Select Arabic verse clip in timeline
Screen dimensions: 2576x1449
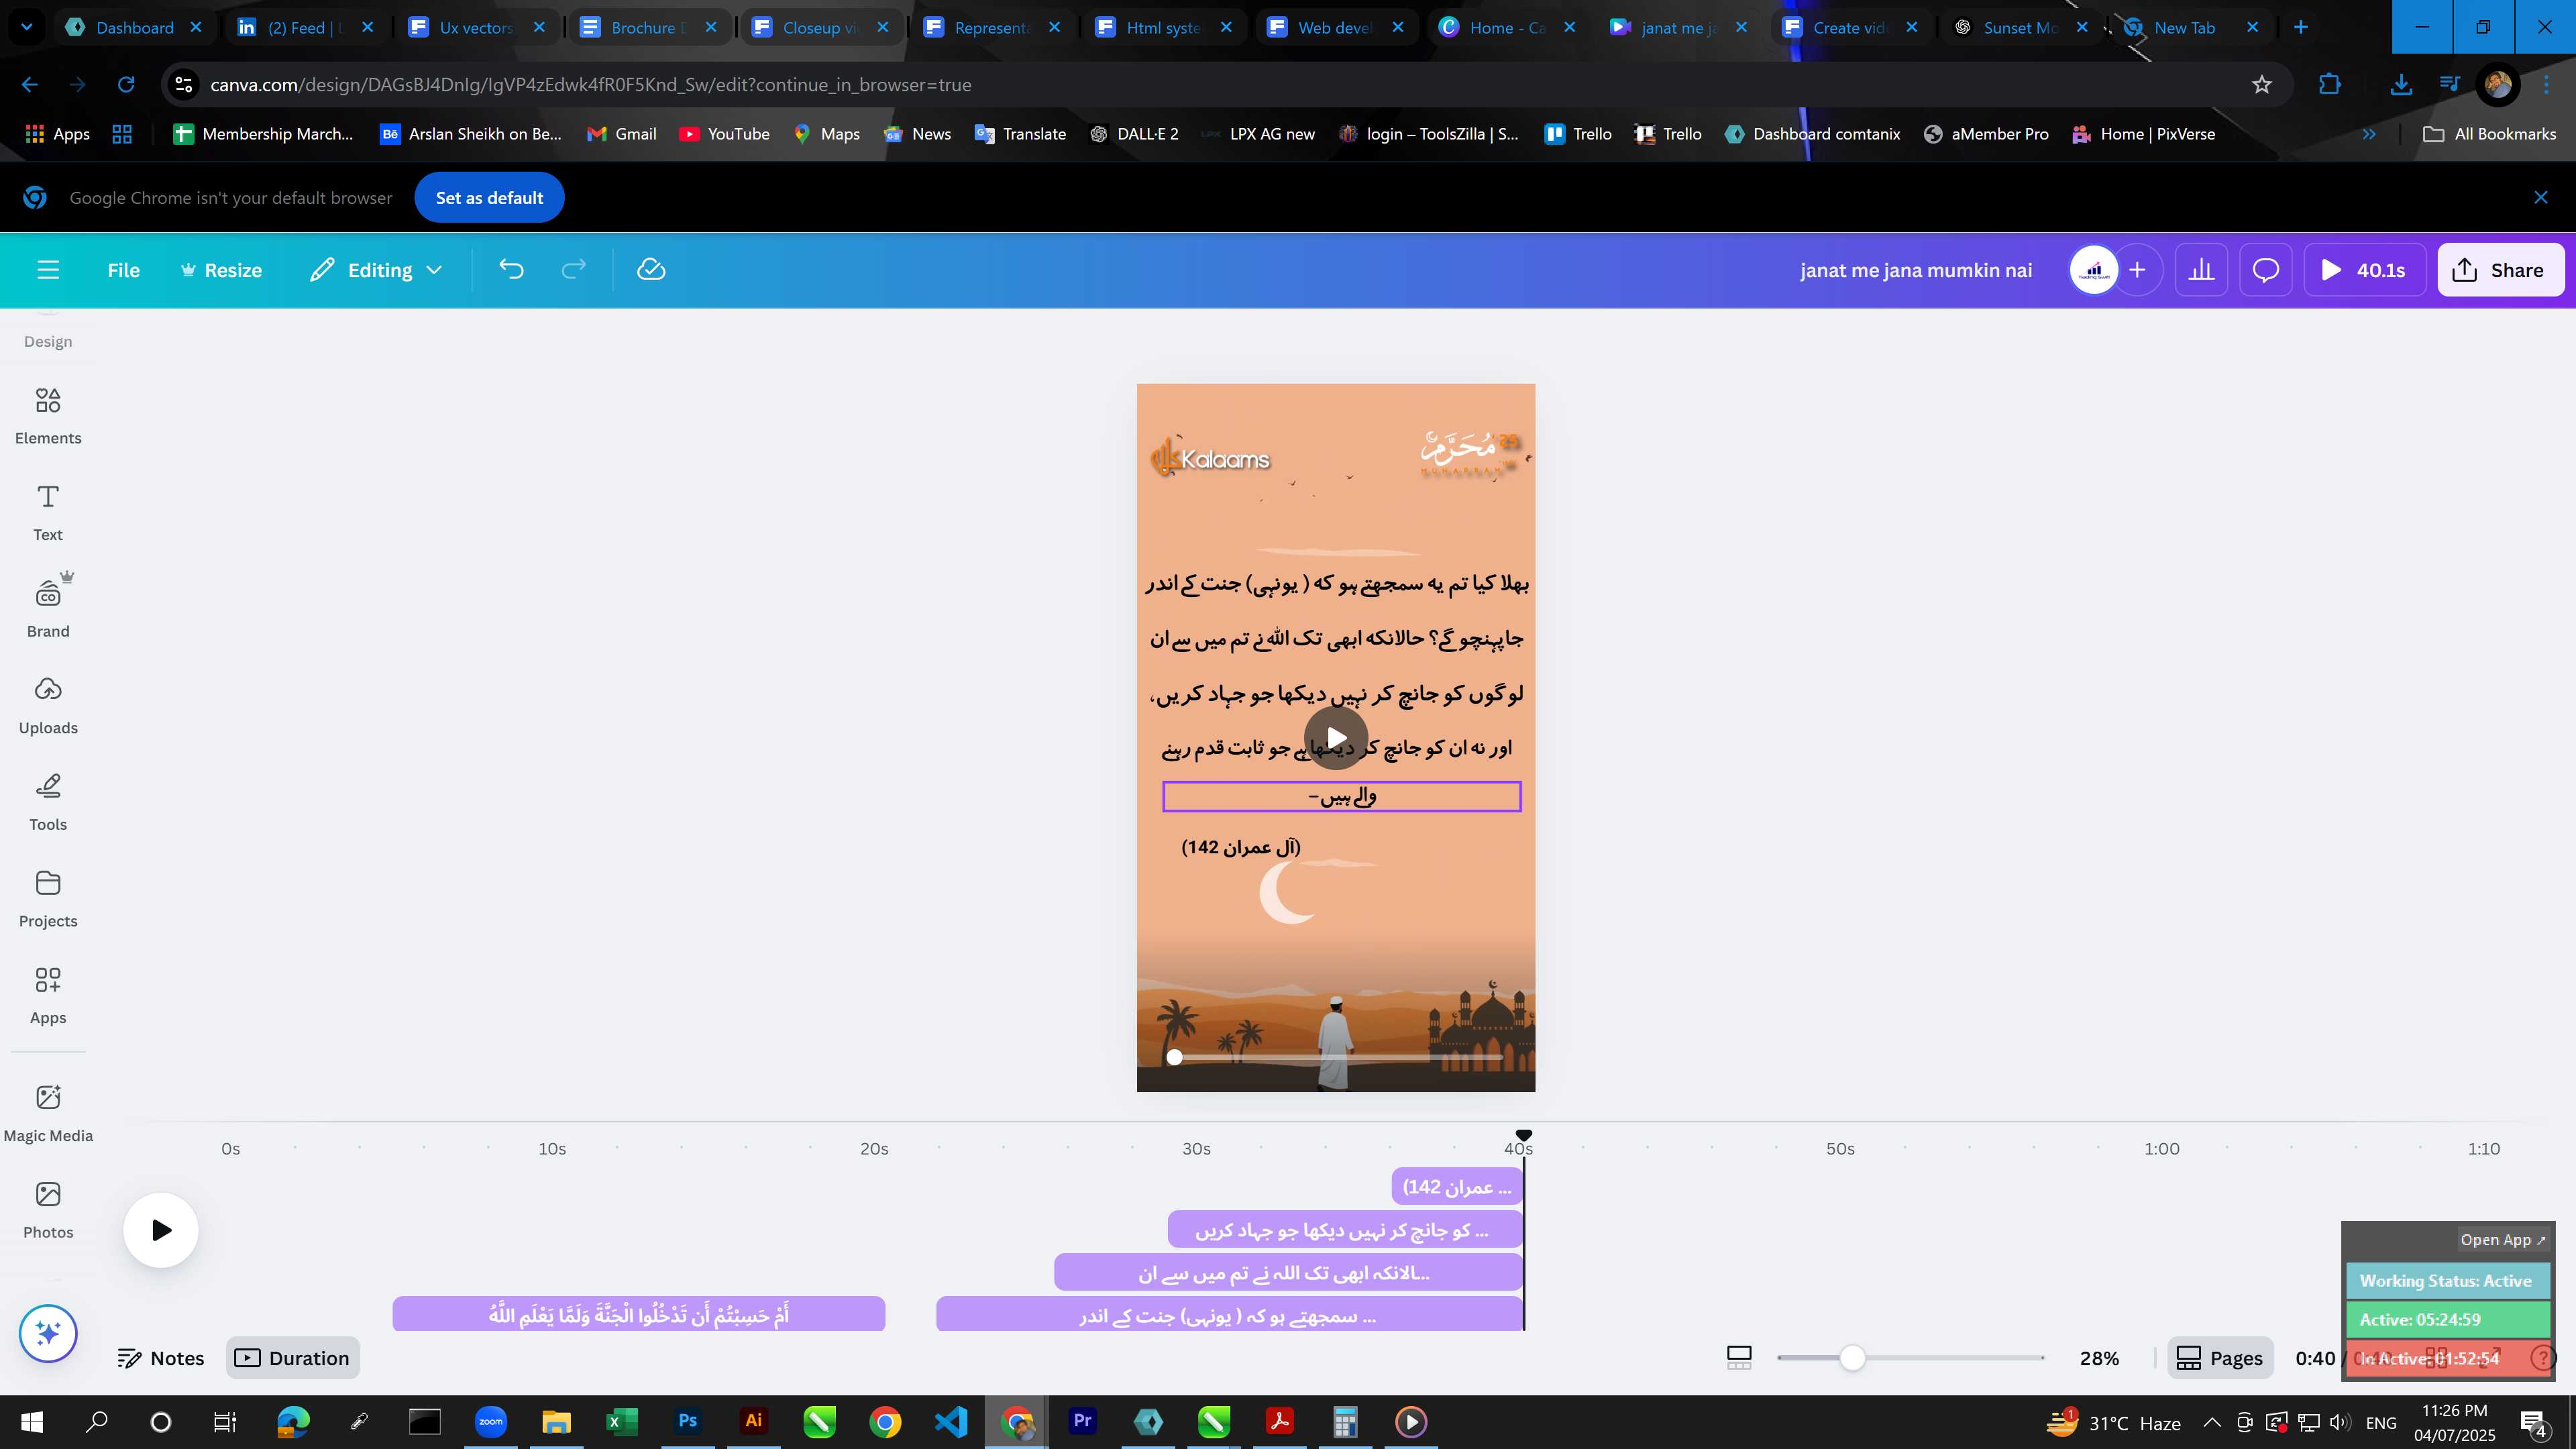click(x=638, y=1314)
